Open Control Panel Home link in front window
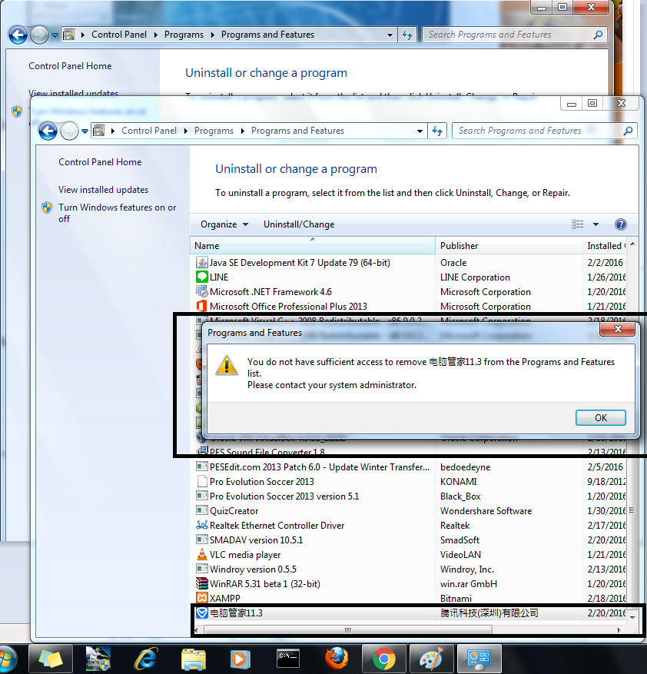This screenshot has width=647, height=674. pyautogui.click(x=100, y=161)
